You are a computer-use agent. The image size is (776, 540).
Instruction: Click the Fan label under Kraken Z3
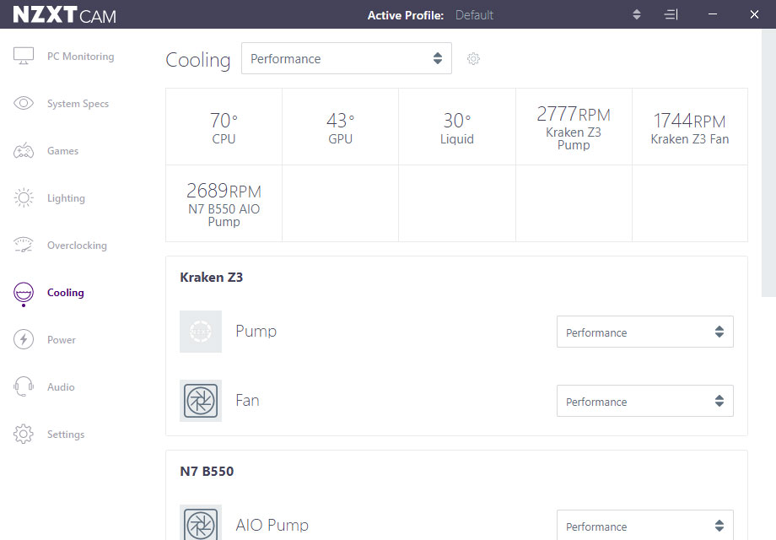[247, 401]
